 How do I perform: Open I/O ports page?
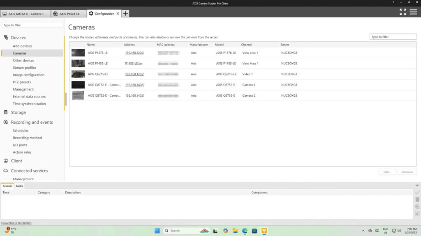point(20,145)
